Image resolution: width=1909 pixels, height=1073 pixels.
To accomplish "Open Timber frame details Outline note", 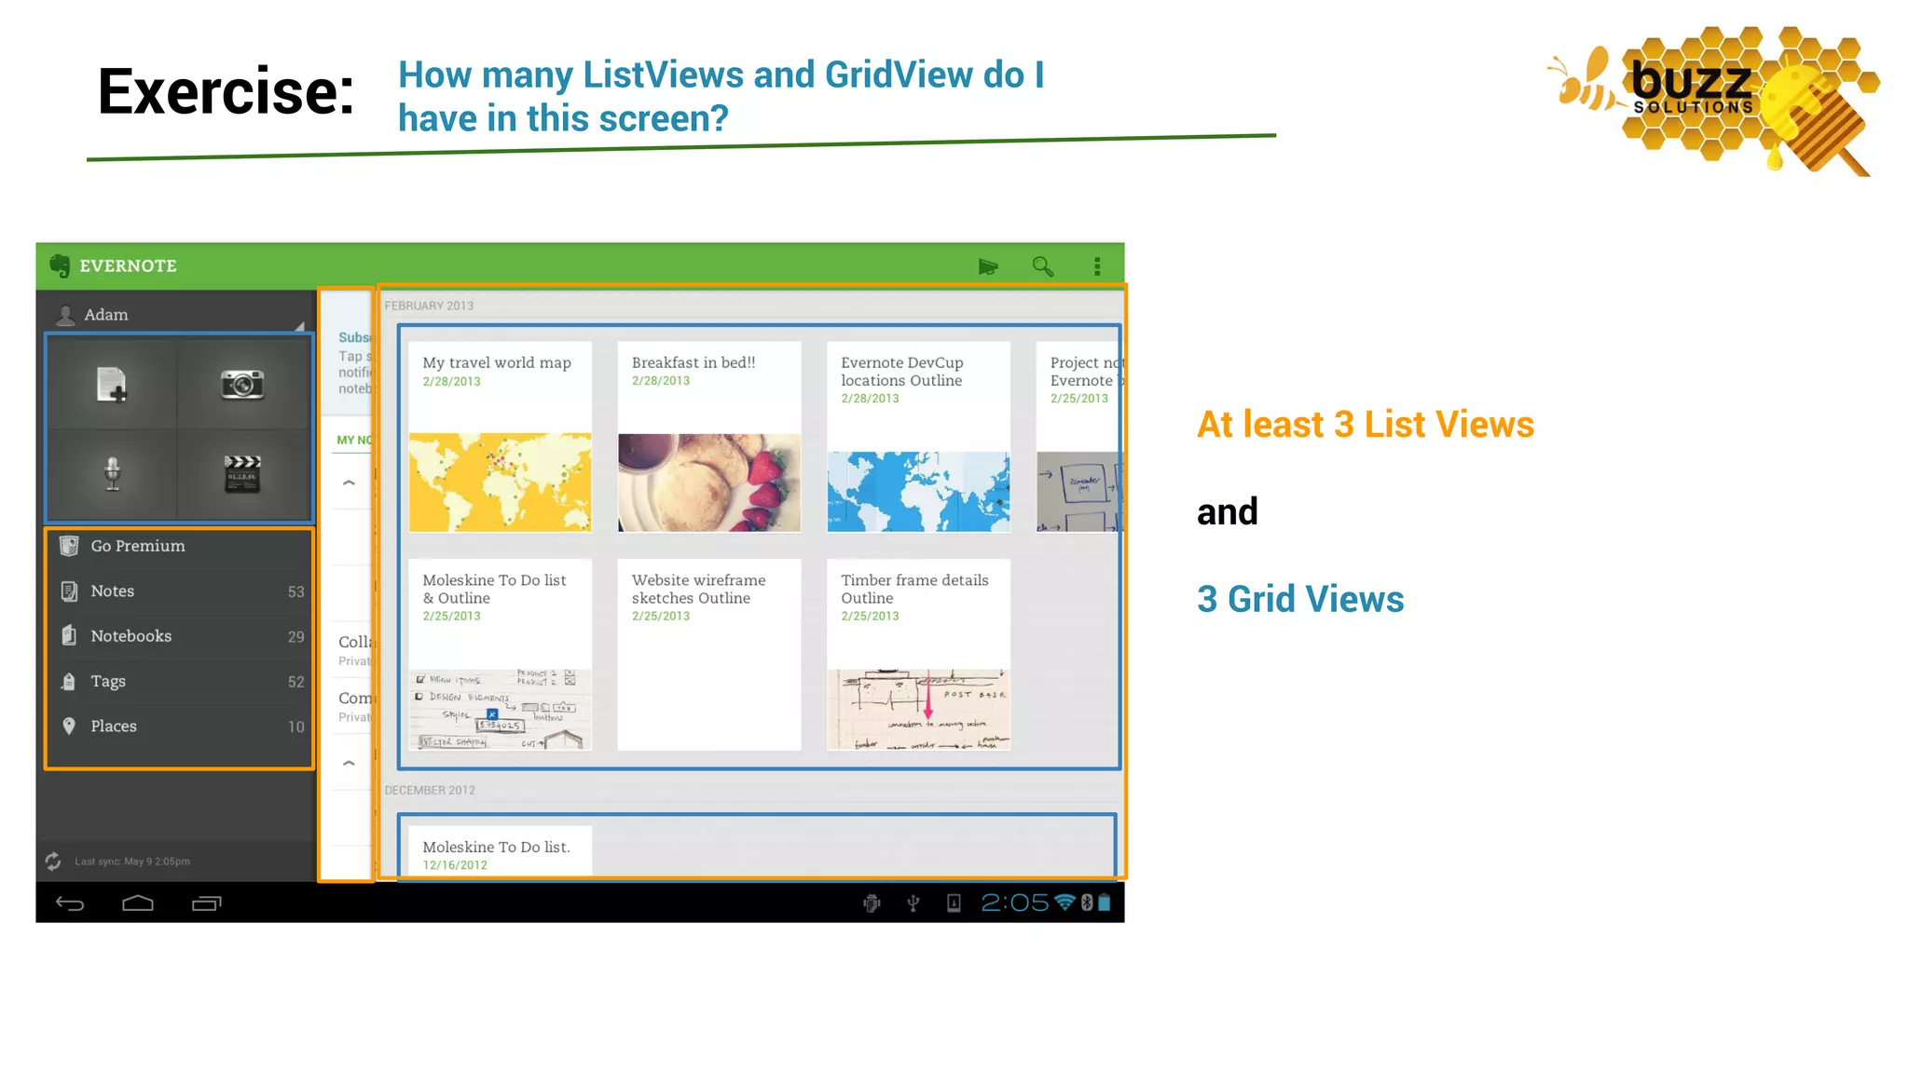I will [x=918, y=655].
